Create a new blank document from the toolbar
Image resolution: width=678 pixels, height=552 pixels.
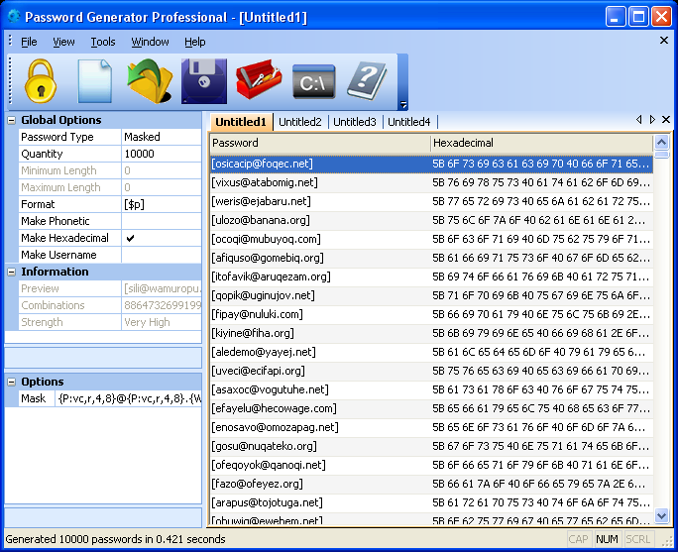point(95,81)
